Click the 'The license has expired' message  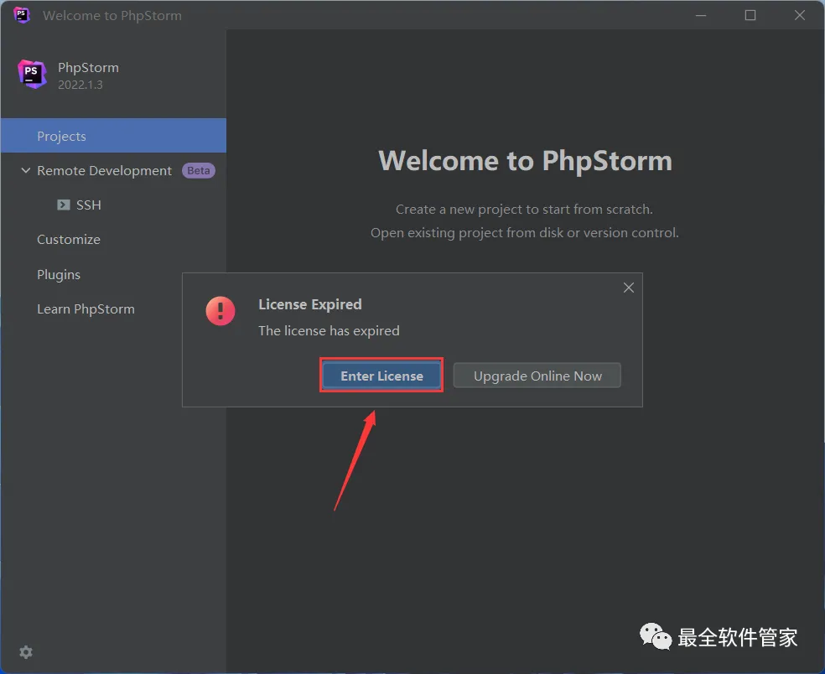(329, 330)
